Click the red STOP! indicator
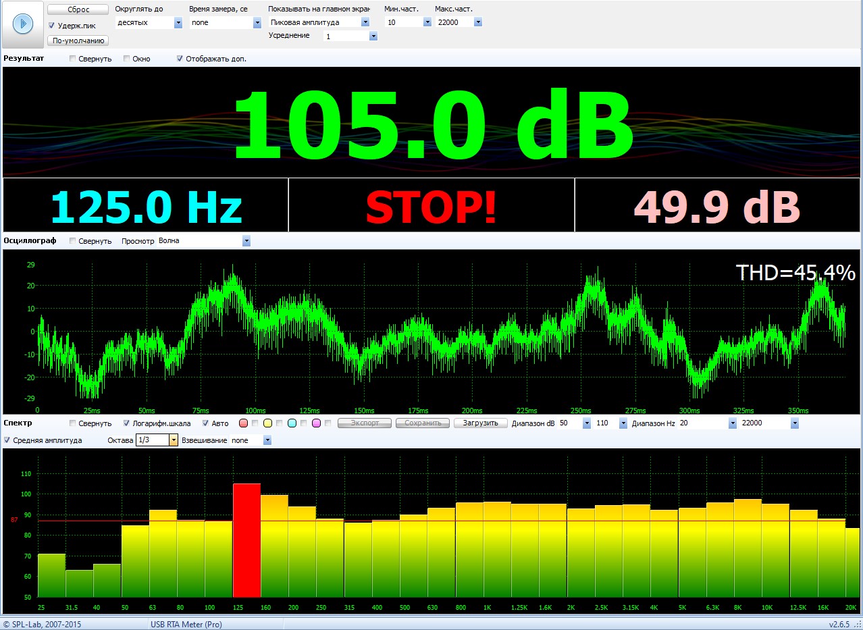 [x=431, y=207]
